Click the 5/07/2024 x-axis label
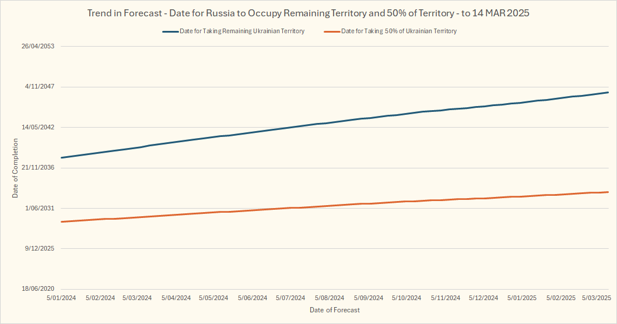Image resolution: width=617 pixels, height=324 pixels. tap(290, 298)
